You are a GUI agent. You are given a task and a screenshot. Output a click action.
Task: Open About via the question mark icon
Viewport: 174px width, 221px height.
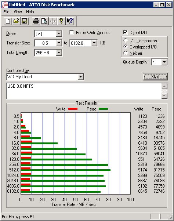pos(61,21)
